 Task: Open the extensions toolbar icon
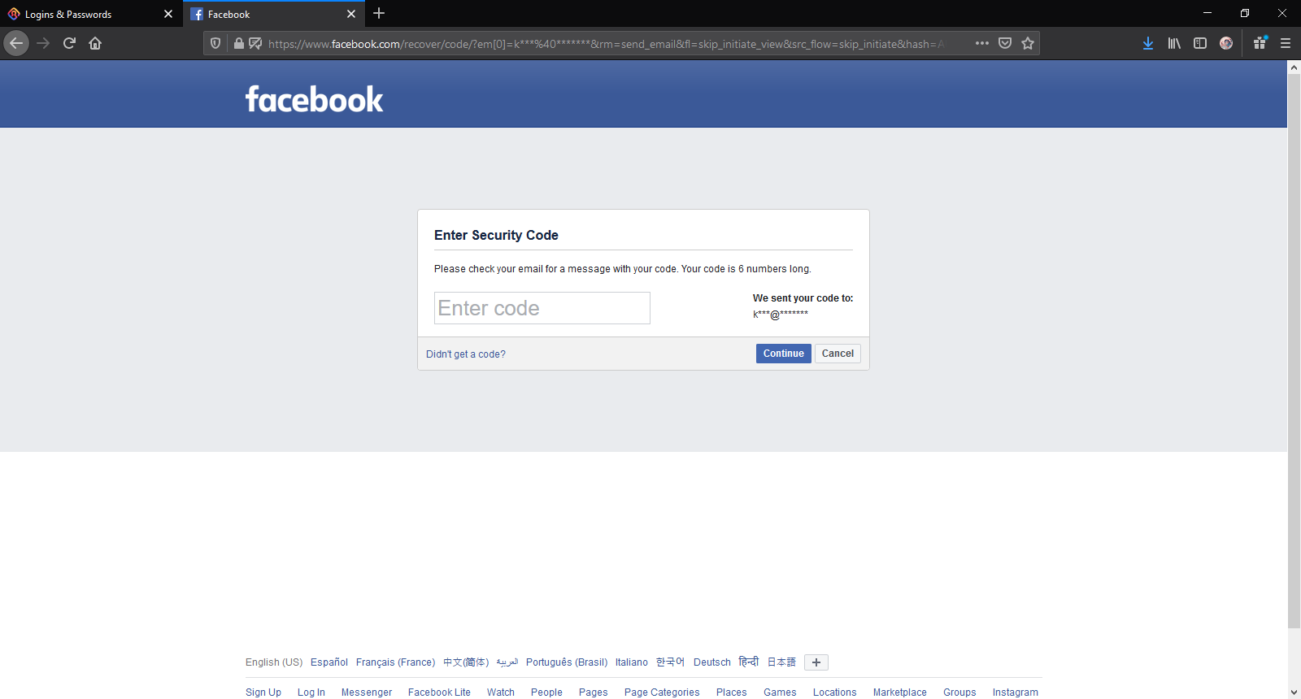[1260, 43]
